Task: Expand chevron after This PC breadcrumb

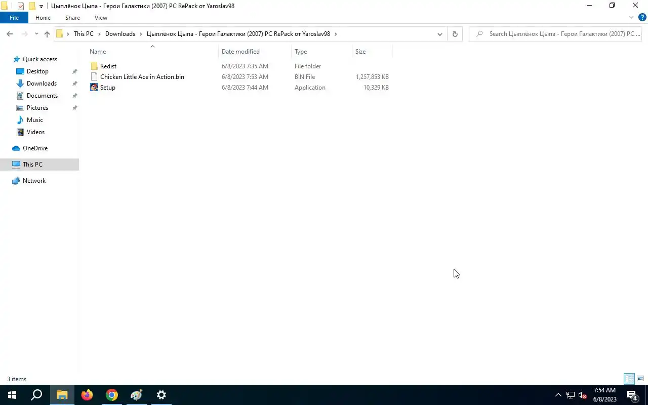Action: point(99,34)
